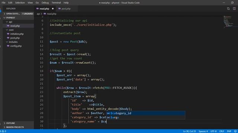Click the Spaces: 4 indentation status item
Screen dimensions: 238x133
point(203,132)
